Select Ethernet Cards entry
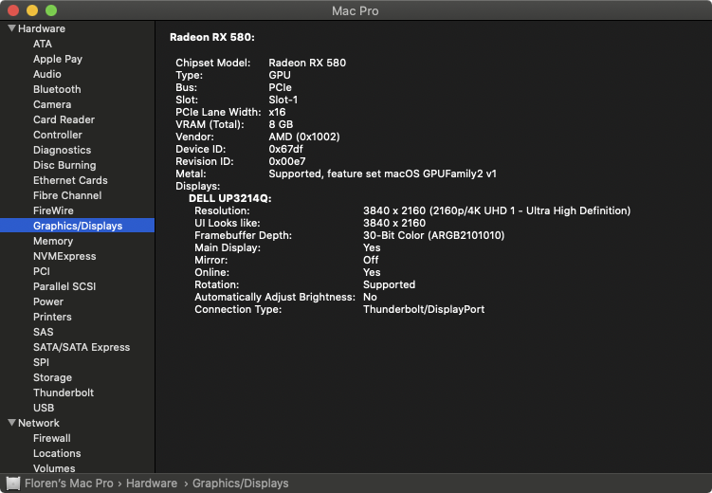The height and width of the screenshot is (493, 712). (70, 180)
